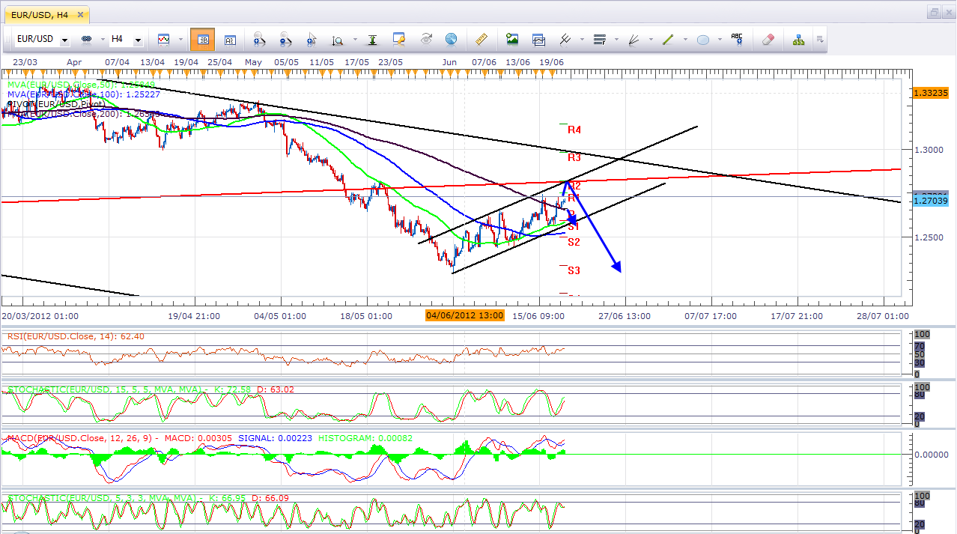This screenshot has height=534, width=957.
Task: Select the Fibonacci lines tool
Action: (599, 39)
